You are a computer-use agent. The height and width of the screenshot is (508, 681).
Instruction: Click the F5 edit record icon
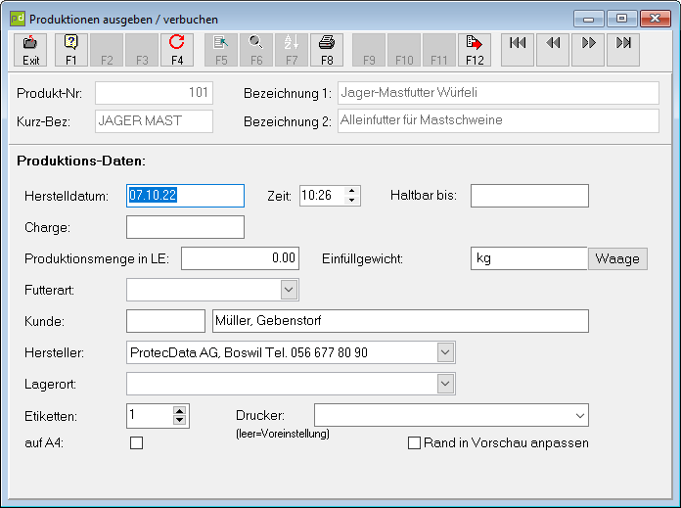click(x=221, y=50)
